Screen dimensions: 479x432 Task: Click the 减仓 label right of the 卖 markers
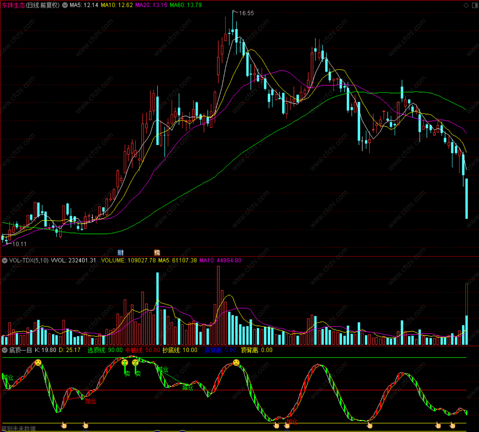coord(163,370)
